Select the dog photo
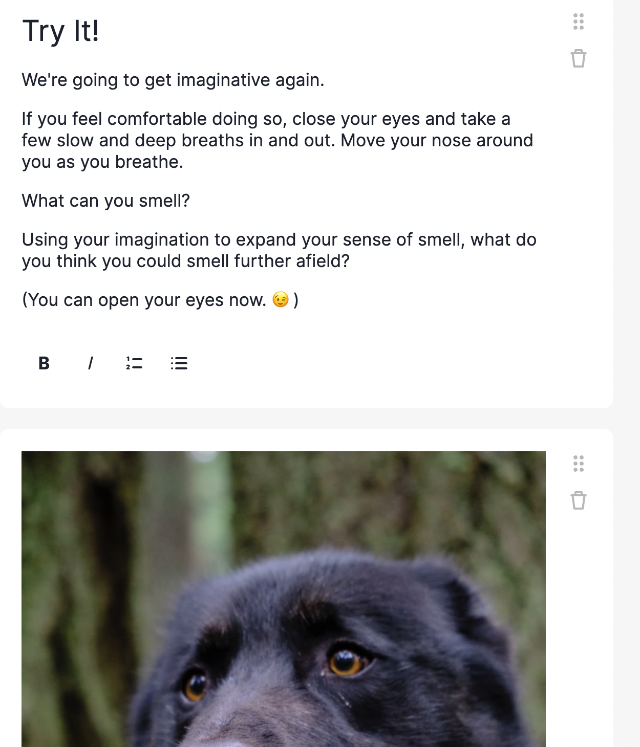The width and height of the screenshot is (640, 747). coord(284,599)
